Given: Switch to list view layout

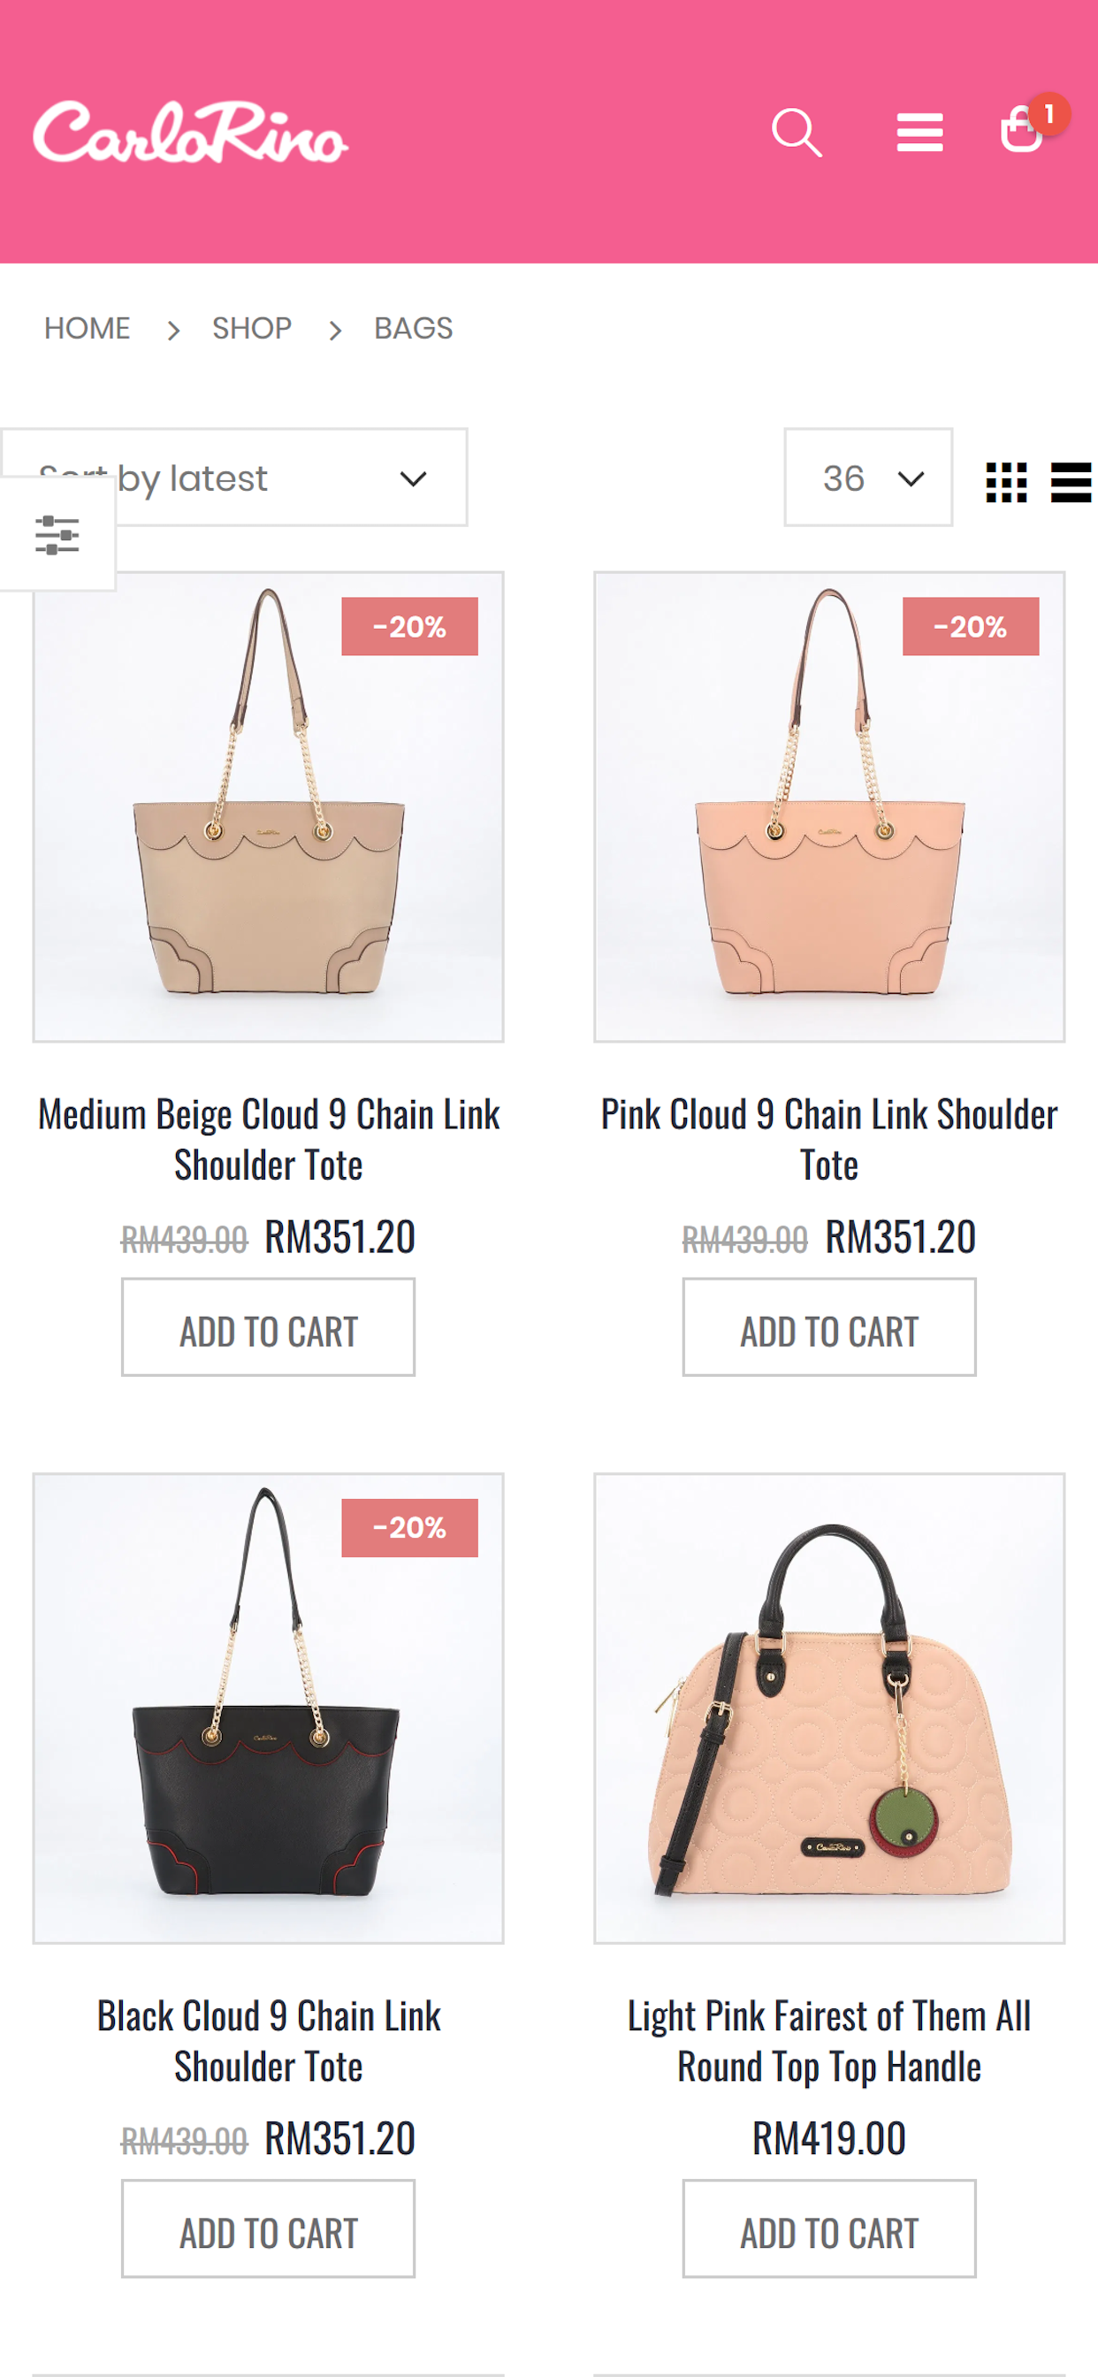Looking at the screenshot, I should point(1071,482).
